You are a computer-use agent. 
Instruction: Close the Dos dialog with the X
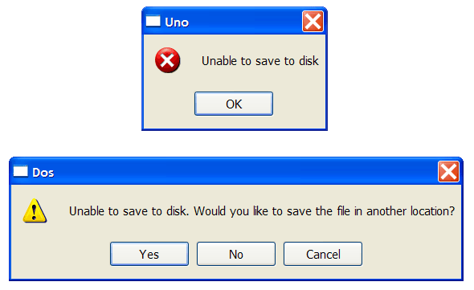pyautogui.click(x=448, y=171)
